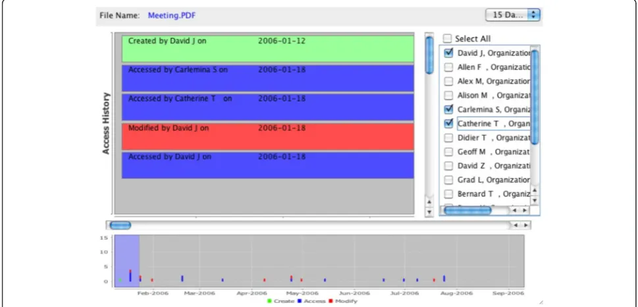
Task: Click the access history scrollbar down arrow
Action: [x=429, y=212]
